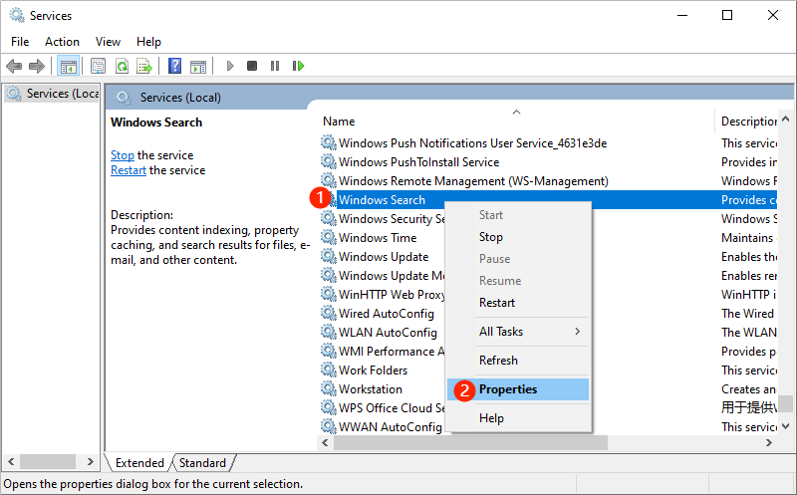Choose Properties in the context menu
This screenshot has height=495, width=797.
pos(518,389)
